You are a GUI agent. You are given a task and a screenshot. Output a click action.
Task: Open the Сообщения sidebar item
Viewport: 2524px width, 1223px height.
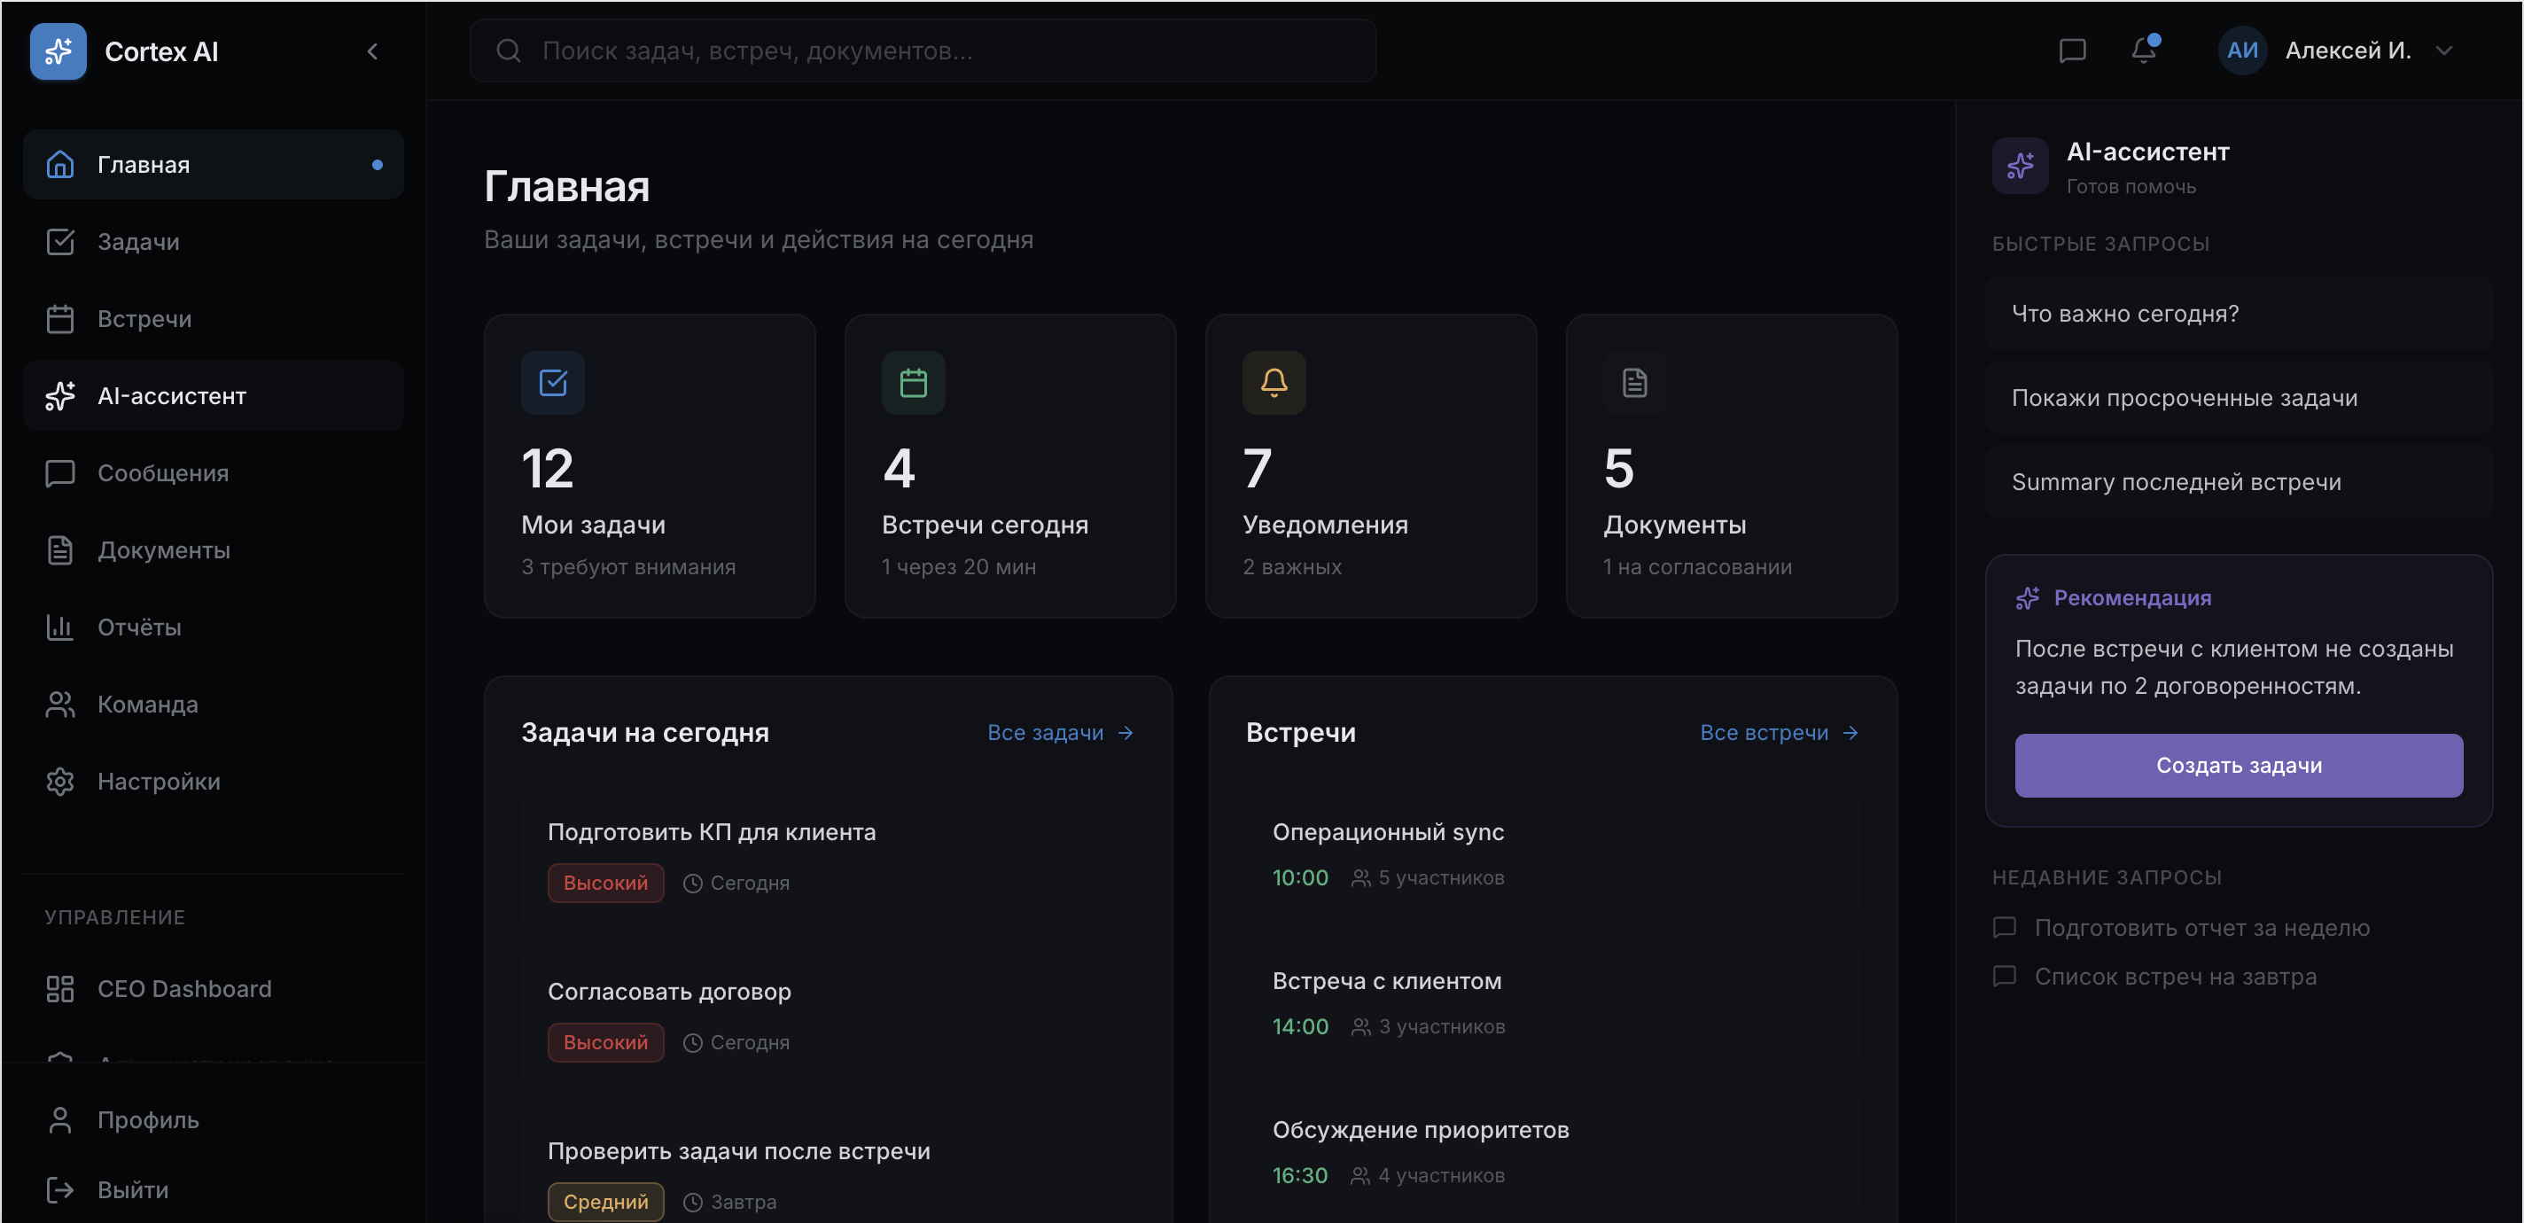click(x=213, y=473)
